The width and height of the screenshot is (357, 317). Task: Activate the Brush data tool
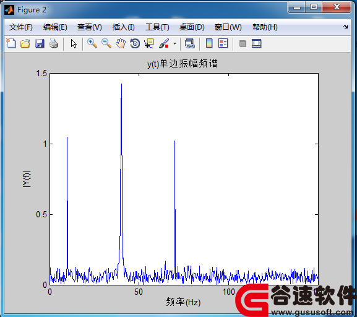click(164, 43)
